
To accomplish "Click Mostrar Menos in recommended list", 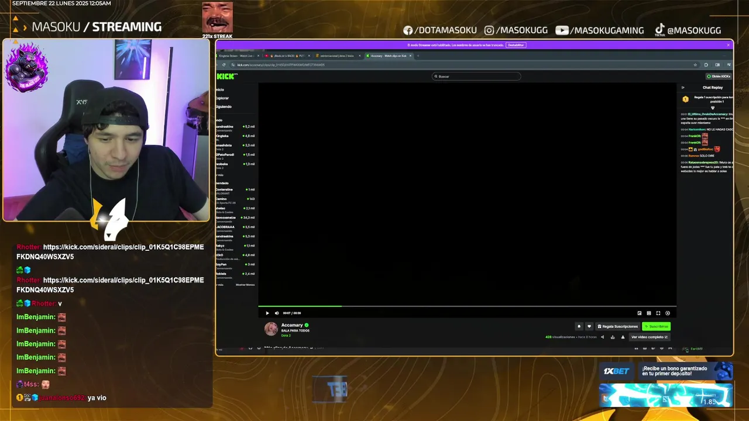I will (x=245, y=285).
